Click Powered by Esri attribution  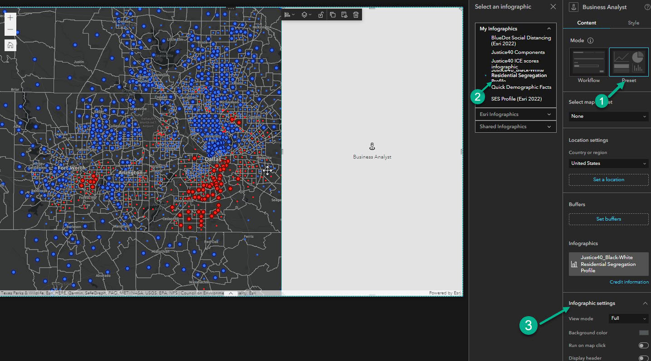(445, 293)
